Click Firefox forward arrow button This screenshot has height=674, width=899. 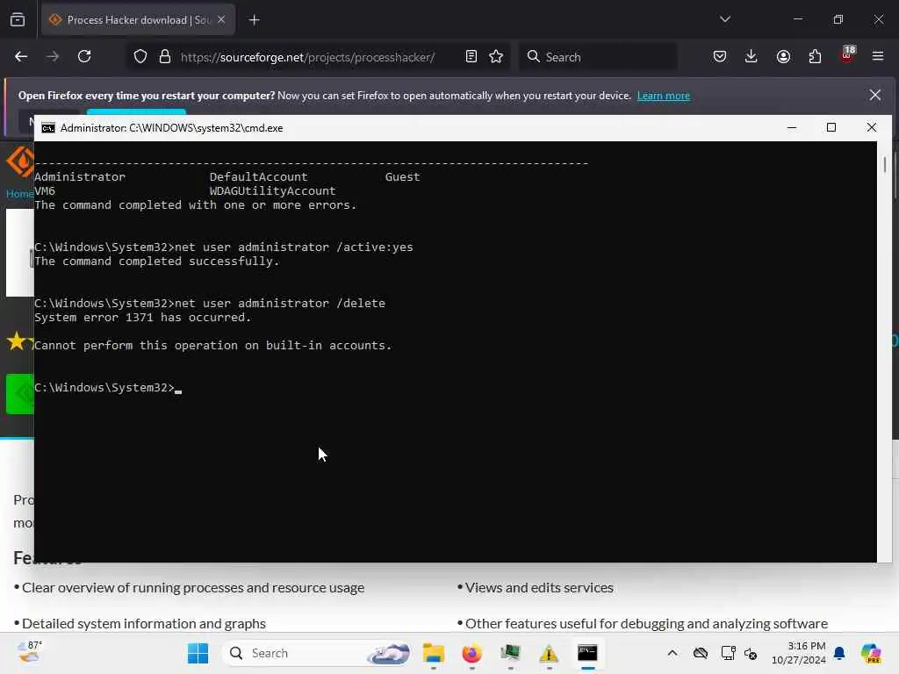coord(53,56)
